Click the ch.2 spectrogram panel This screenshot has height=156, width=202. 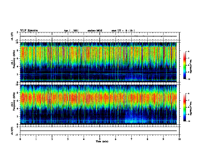pos(98,105)
